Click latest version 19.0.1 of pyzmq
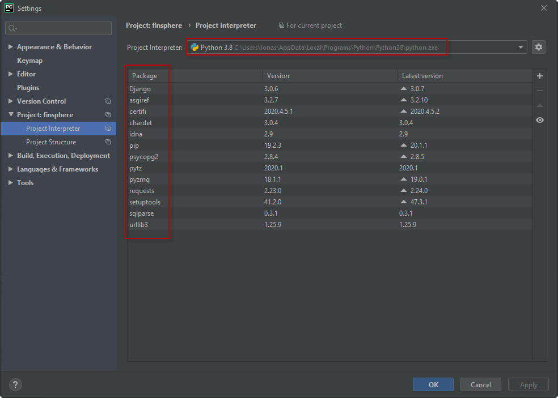The height and width of the screenshot is (398, 558). 419,179
